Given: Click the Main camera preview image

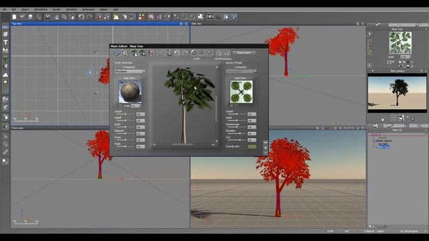Looking at the screenshot, I should [x=397, y=93].
